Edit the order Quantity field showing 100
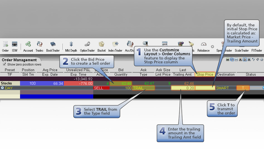Screen dimensions: 264x161 pyautogui.click(x=121, y=88)
